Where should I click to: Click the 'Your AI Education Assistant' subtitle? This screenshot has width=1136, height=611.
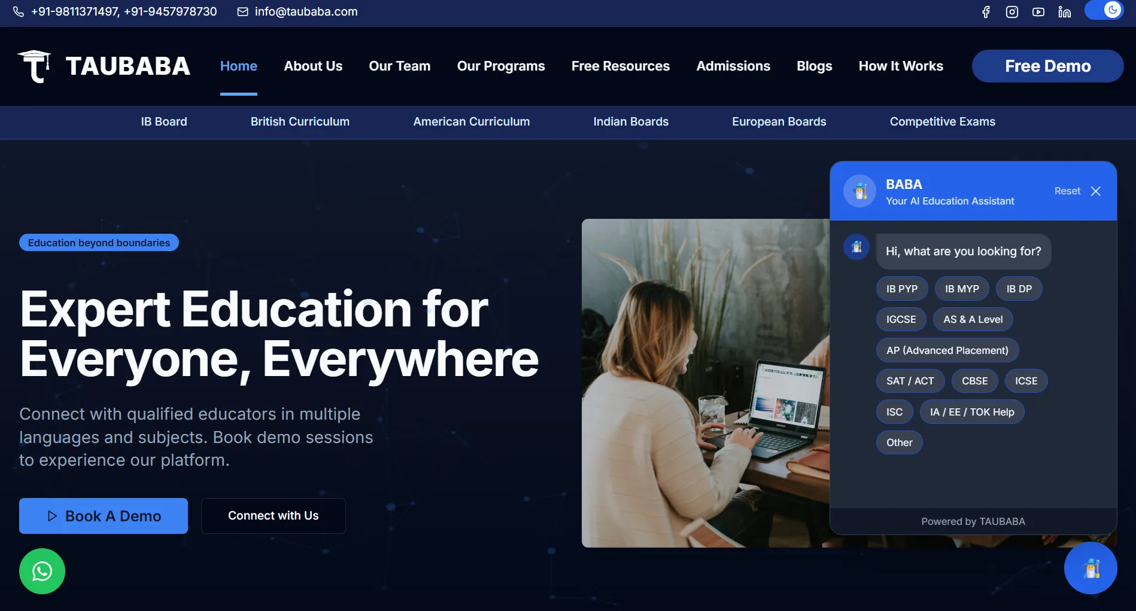tap(950, 201)
